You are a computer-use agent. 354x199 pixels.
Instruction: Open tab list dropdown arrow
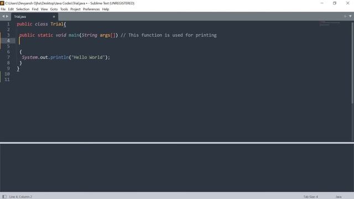(350, 16)
